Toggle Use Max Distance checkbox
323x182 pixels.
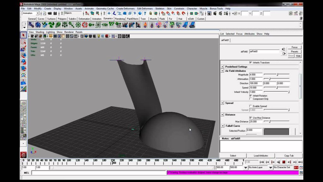250,118
